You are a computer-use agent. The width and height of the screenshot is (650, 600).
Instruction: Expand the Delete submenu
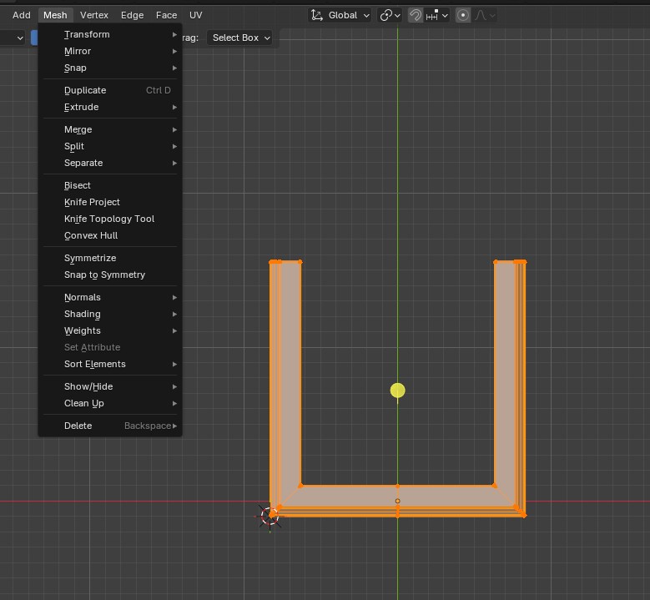(x=110, y=426)
